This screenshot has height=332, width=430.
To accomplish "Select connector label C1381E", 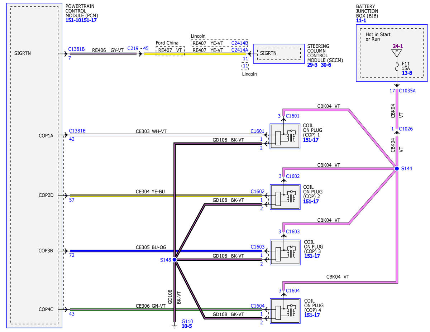I will [77, 131].
